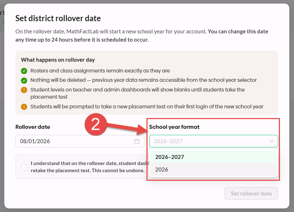Click the green check icon beside Rosters remain
Viewport: 294px width, 212px height.
click(x=24, y=71)
